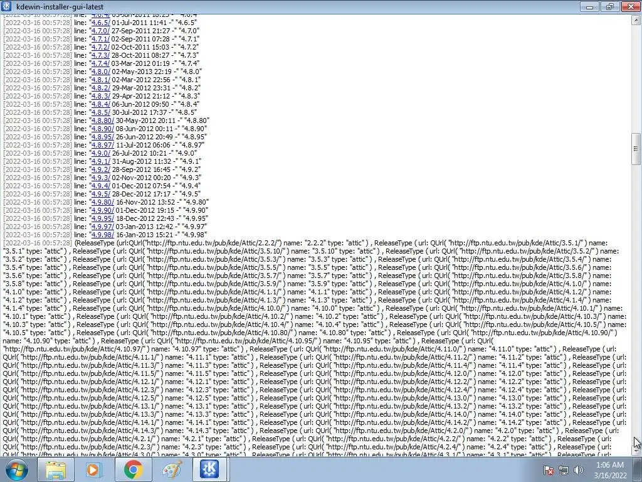Open the 4.9.1/ link

pyautogui.click(x=100, y=161)
